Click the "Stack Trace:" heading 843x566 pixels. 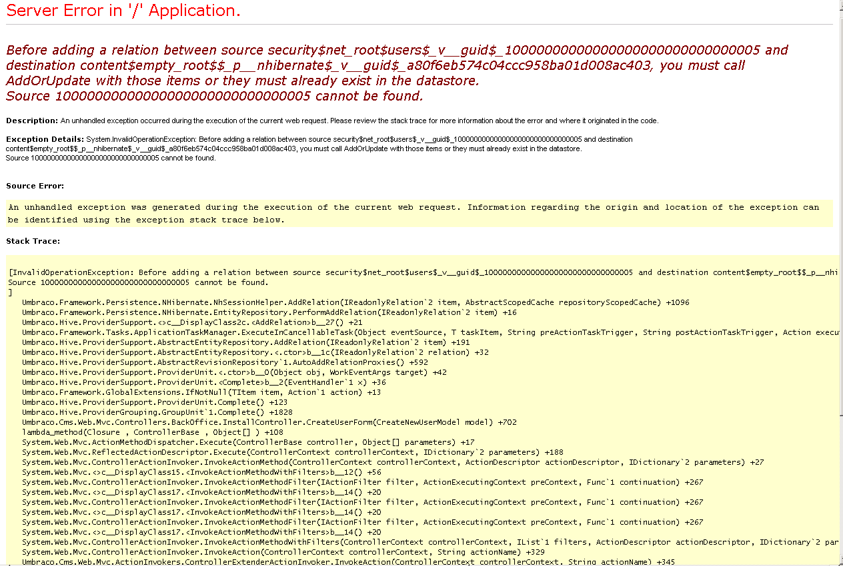33,240
